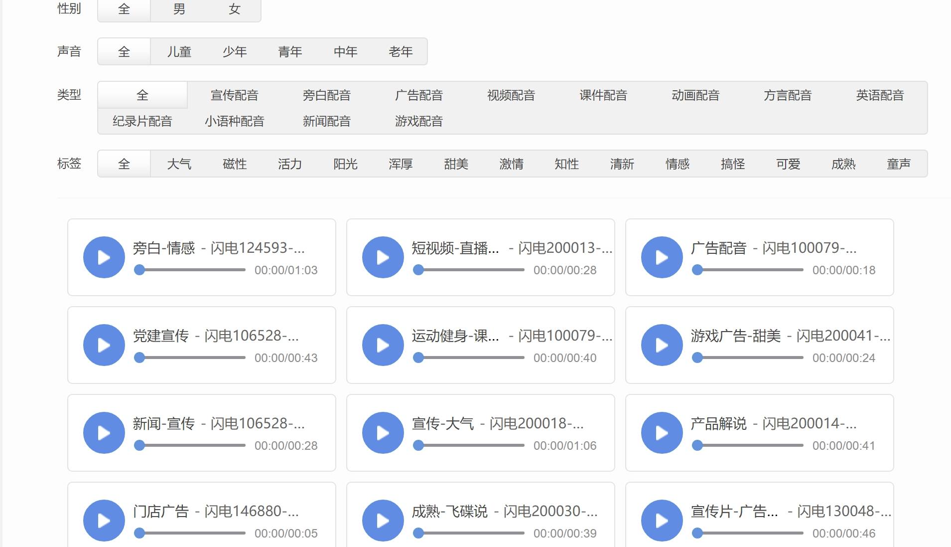
Task: Filter by the 知性 tag
Action: pyautogui.click(x=566, y=164)
